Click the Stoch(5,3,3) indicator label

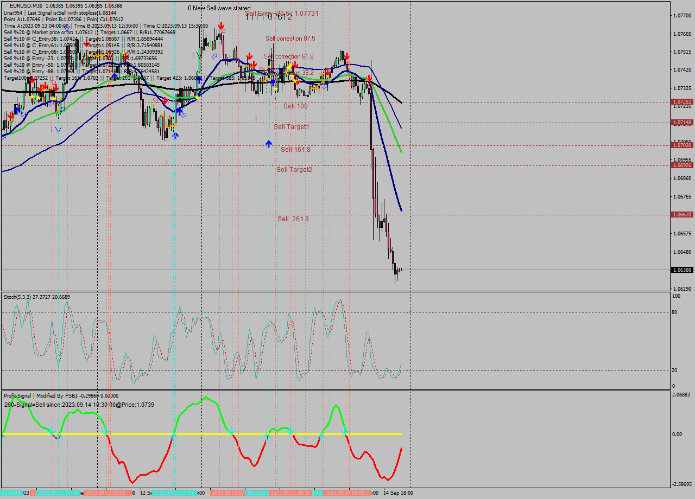coord(37,297)
